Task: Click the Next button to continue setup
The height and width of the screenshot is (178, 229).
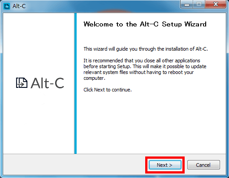Action: [x=165, y=165]
